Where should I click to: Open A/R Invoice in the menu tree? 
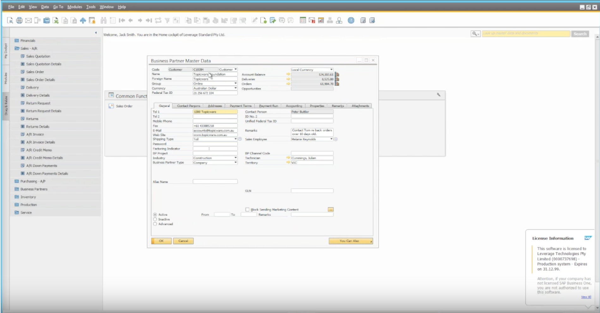pos(35,134)
